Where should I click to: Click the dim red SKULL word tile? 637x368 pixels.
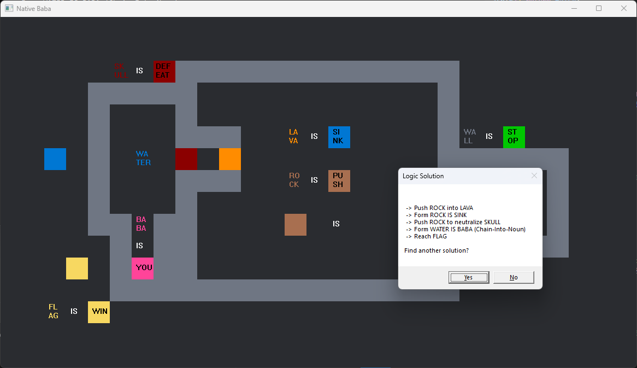[x=121, y=71]
